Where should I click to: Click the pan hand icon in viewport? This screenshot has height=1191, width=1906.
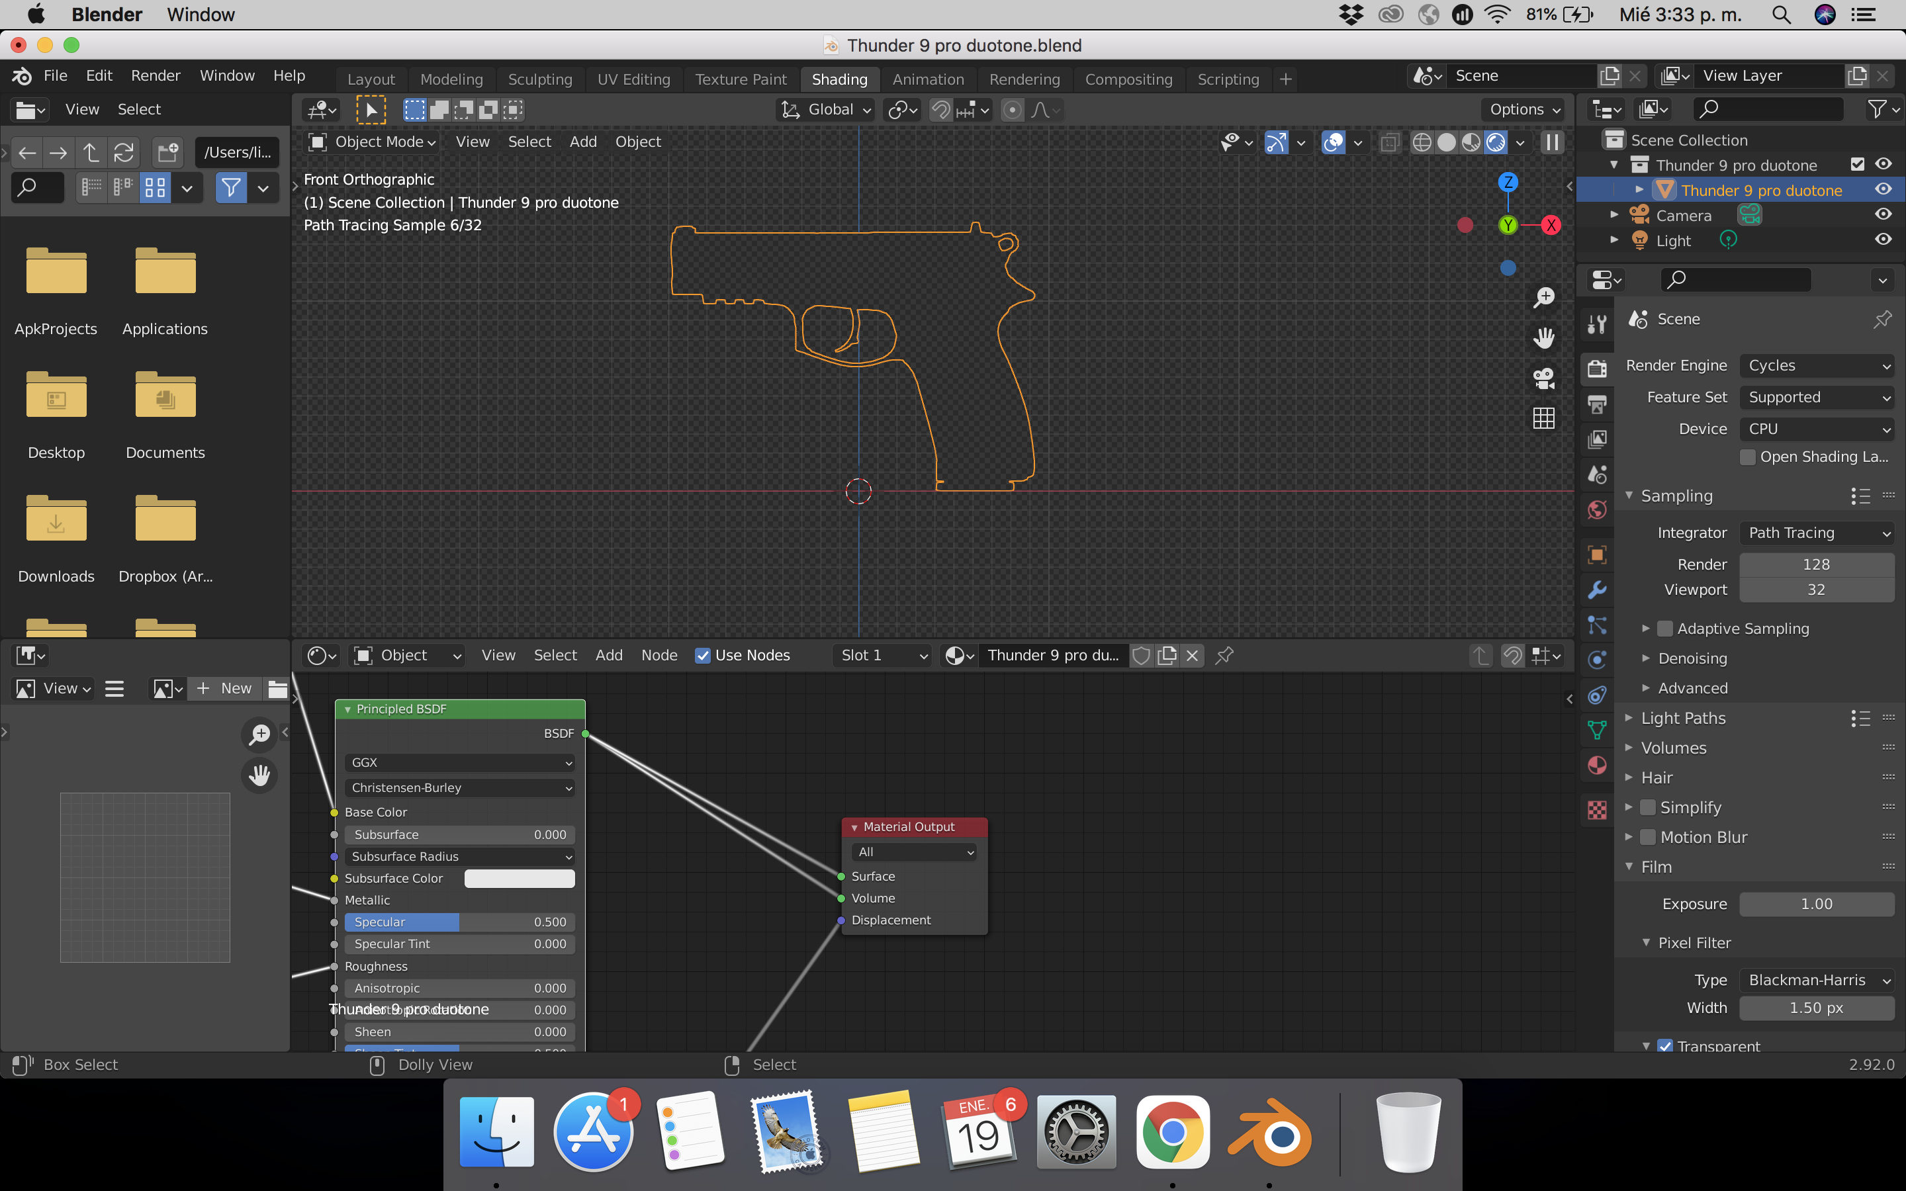pos(1543,338)
